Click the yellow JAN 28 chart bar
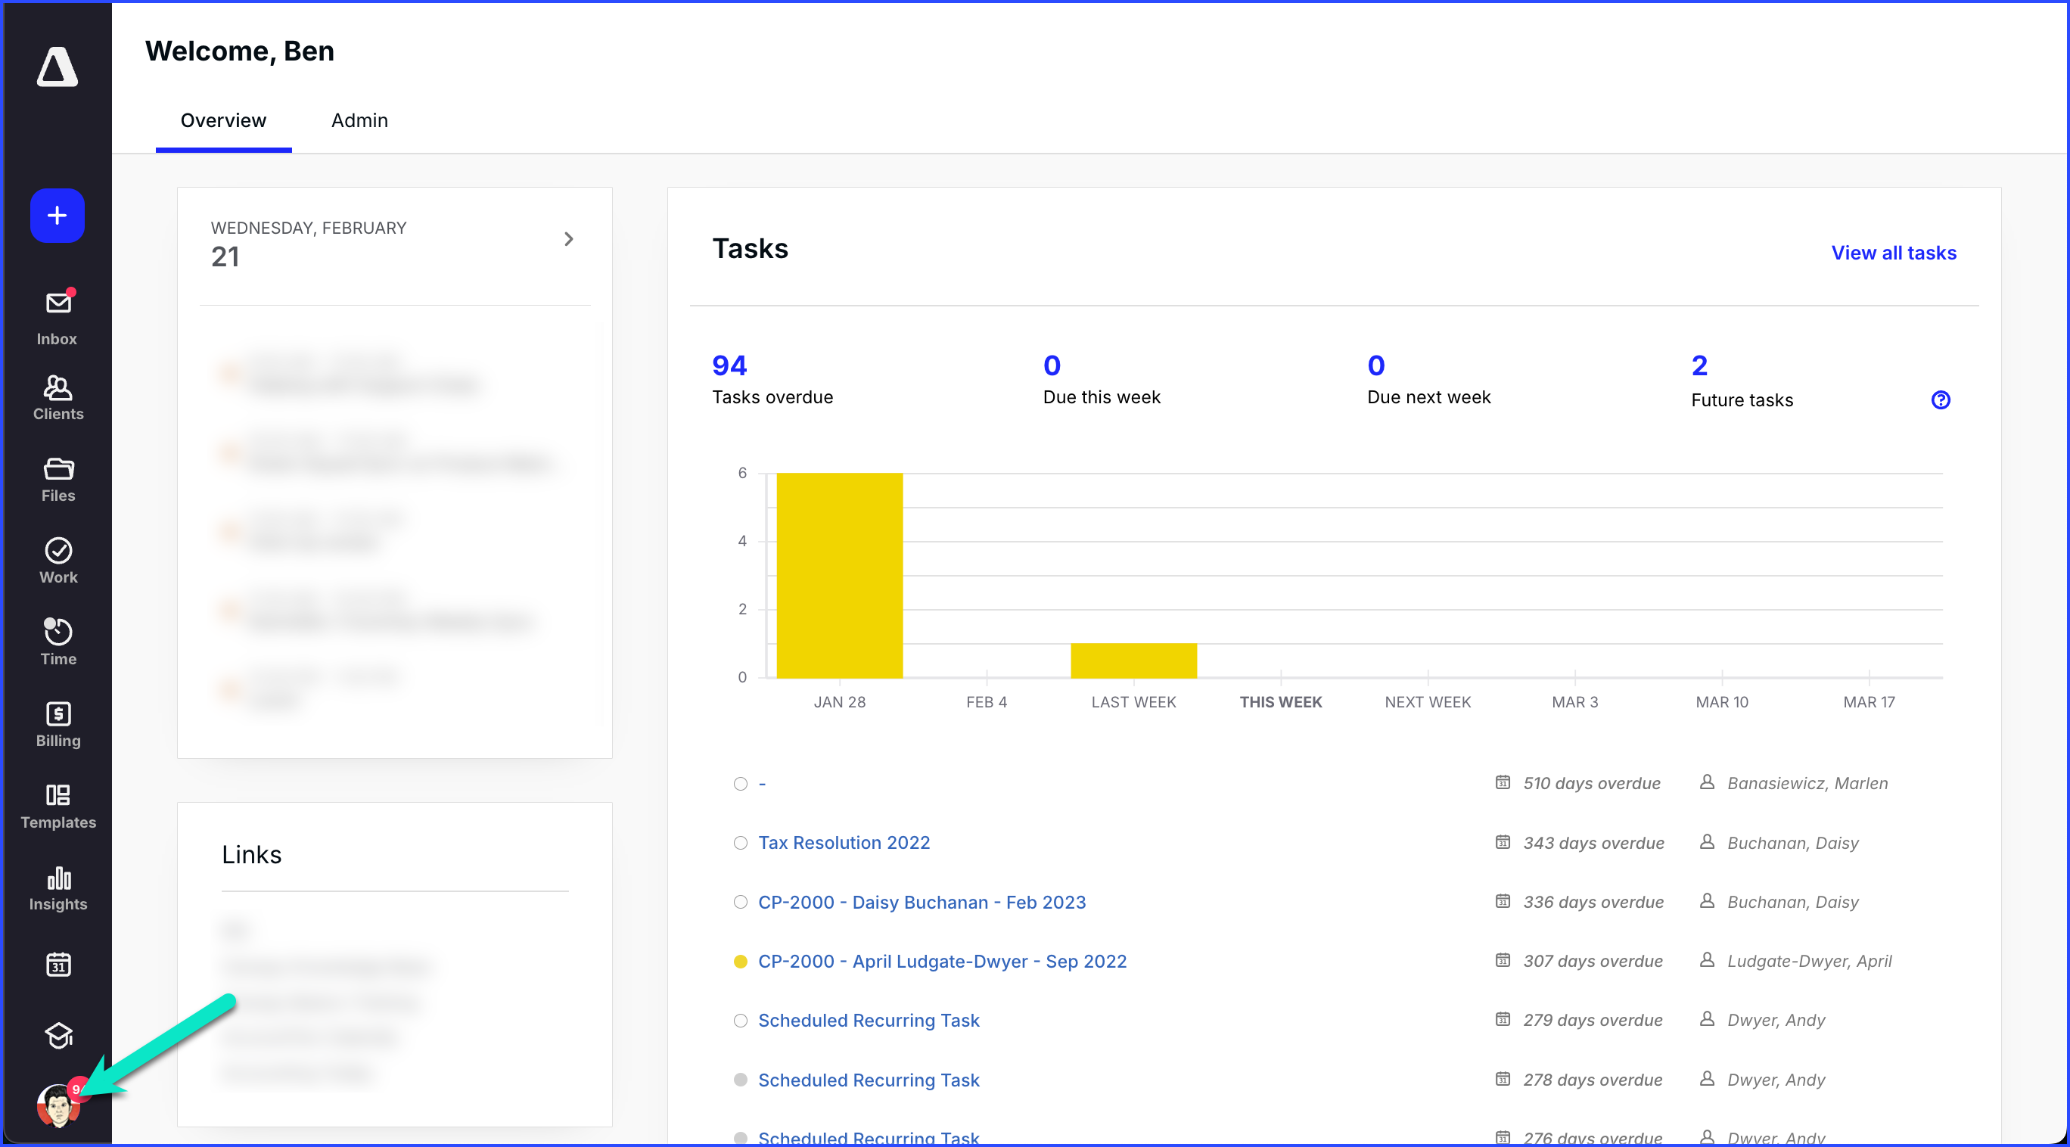The image size is (2070, 1147). (839, 575)
